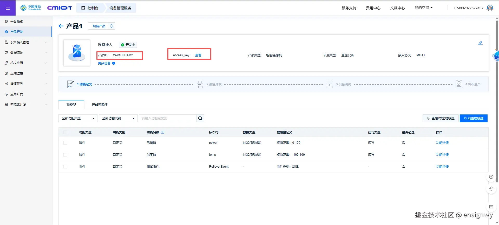Open China Mobile CMIoT logo home

pyautogui.click(x=46, y=8)
